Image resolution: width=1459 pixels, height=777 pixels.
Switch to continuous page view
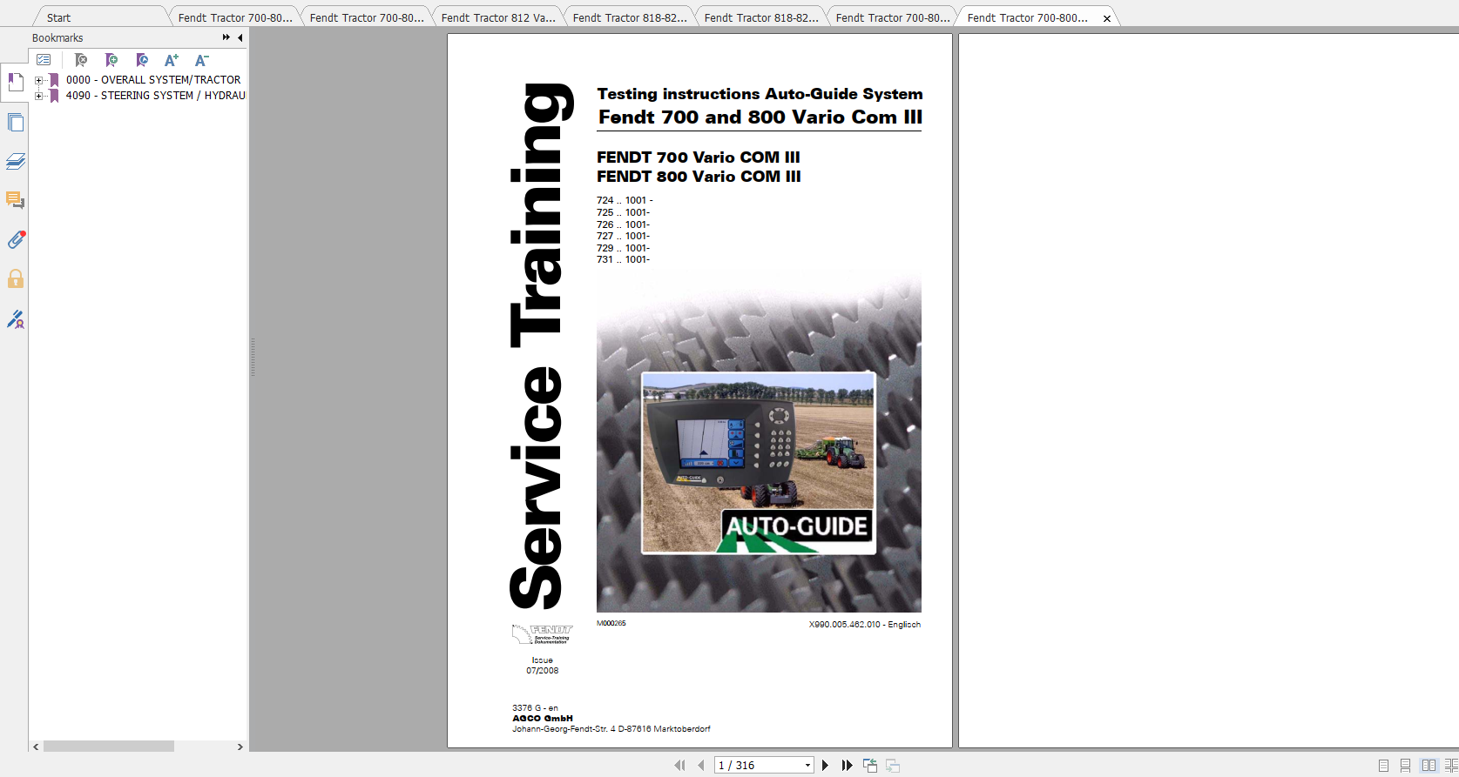point(1405,766)
